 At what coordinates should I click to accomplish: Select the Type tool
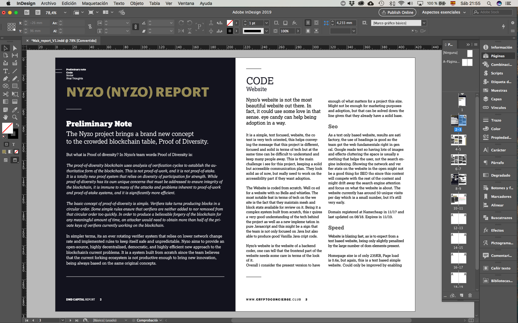coord(6,71)
